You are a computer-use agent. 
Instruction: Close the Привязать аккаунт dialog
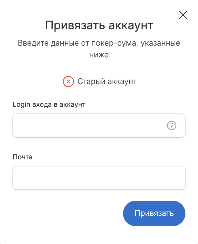[183, 15]
